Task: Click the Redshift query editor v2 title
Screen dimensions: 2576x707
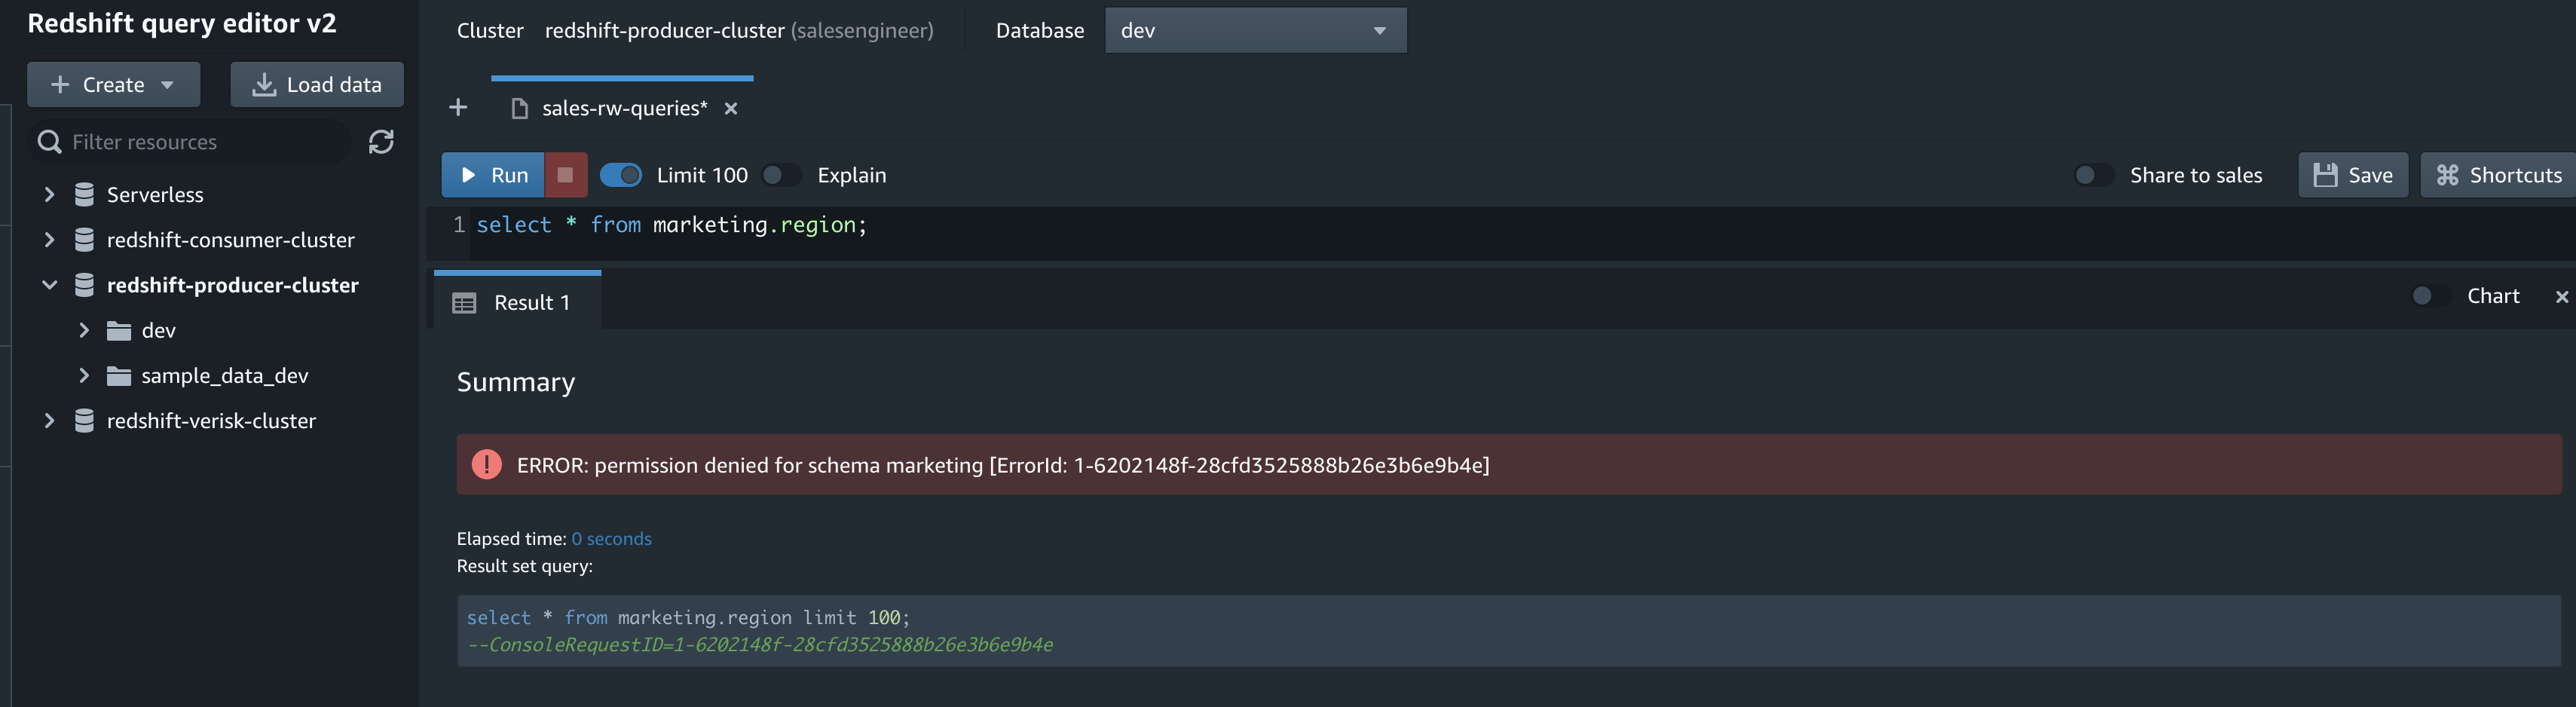Action: (182, 23)
